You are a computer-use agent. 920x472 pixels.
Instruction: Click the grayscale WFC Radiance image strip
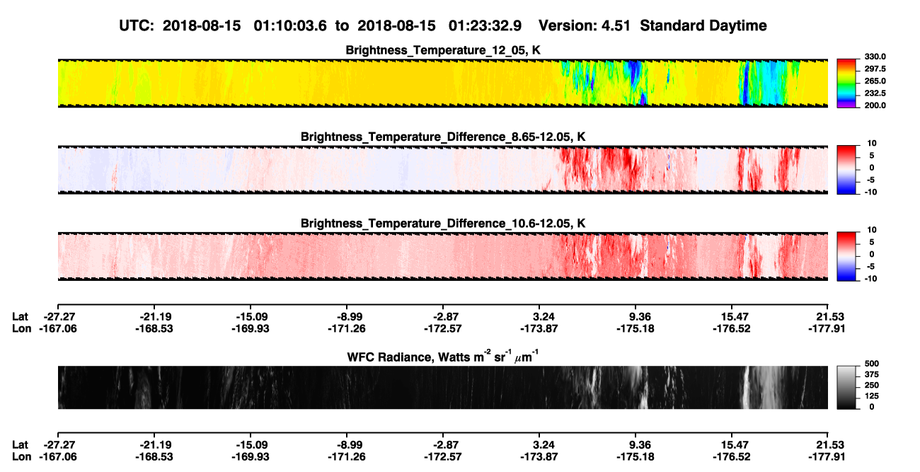(442, 387)
